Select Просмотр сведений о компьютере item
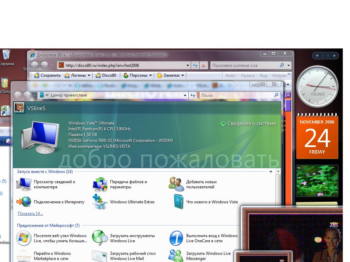This screenshot has width=350, height=262. (x=46, y=185)
